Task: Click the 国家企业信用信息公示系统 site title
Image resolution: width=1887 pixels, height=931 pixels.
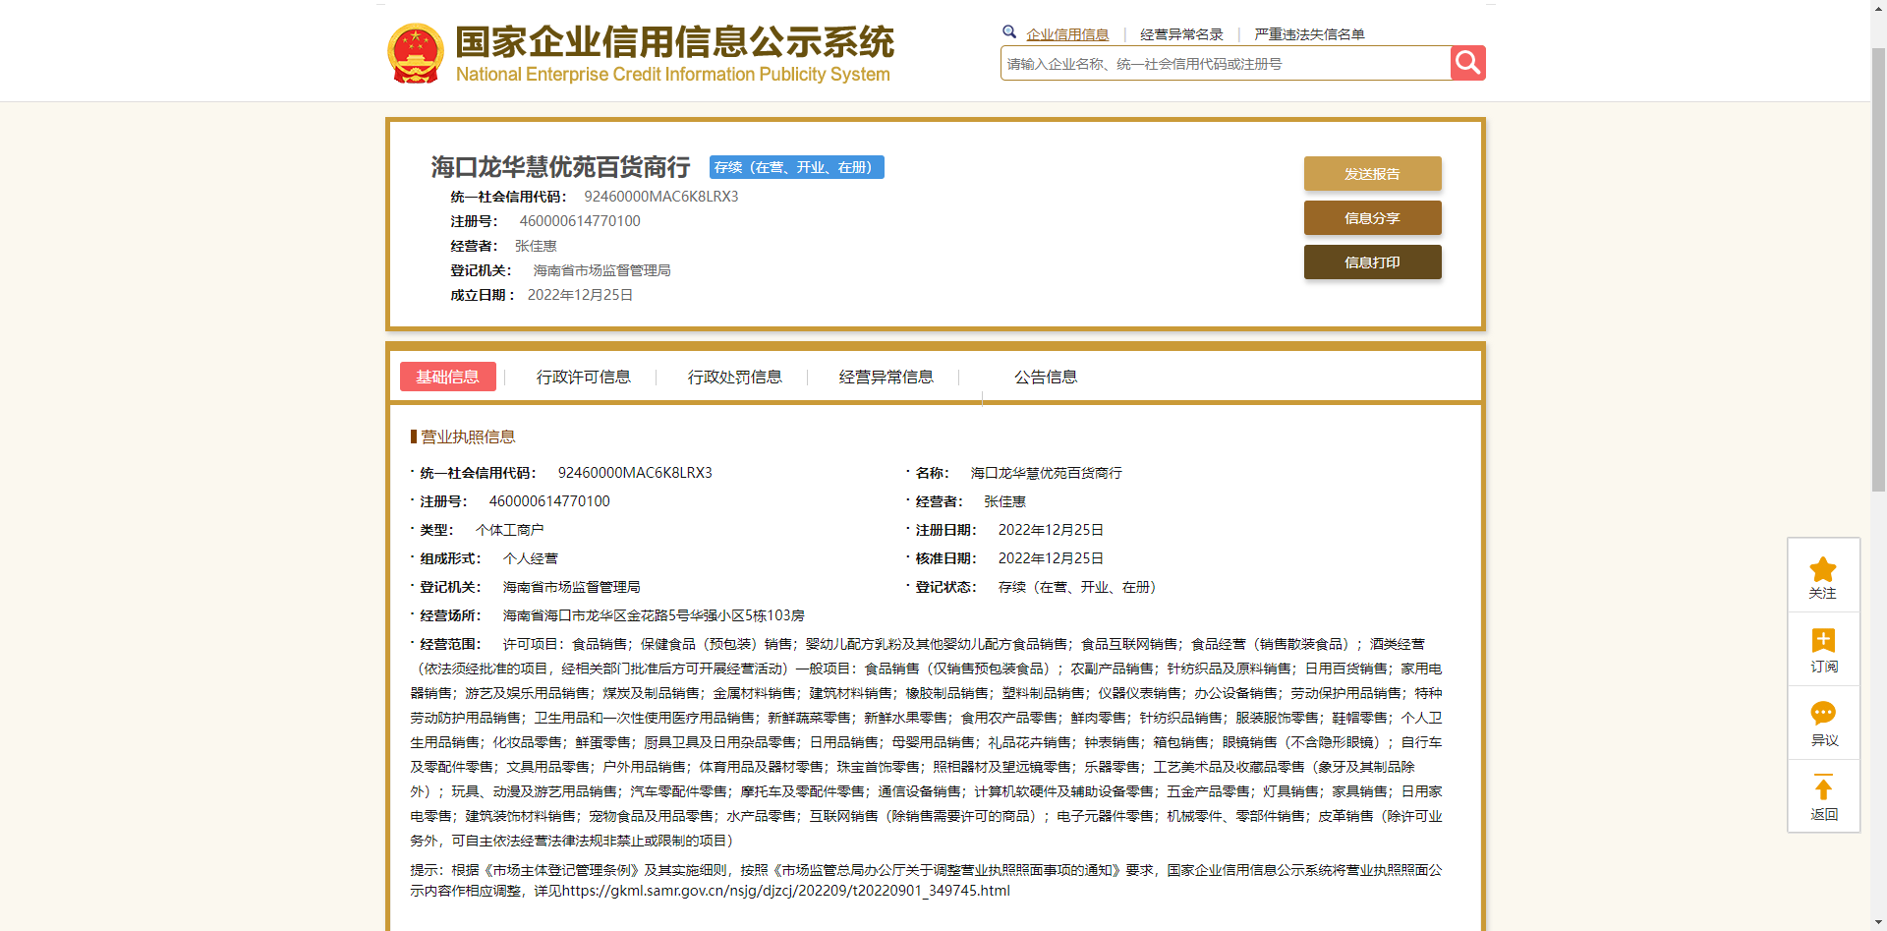Action: [675, 42]
